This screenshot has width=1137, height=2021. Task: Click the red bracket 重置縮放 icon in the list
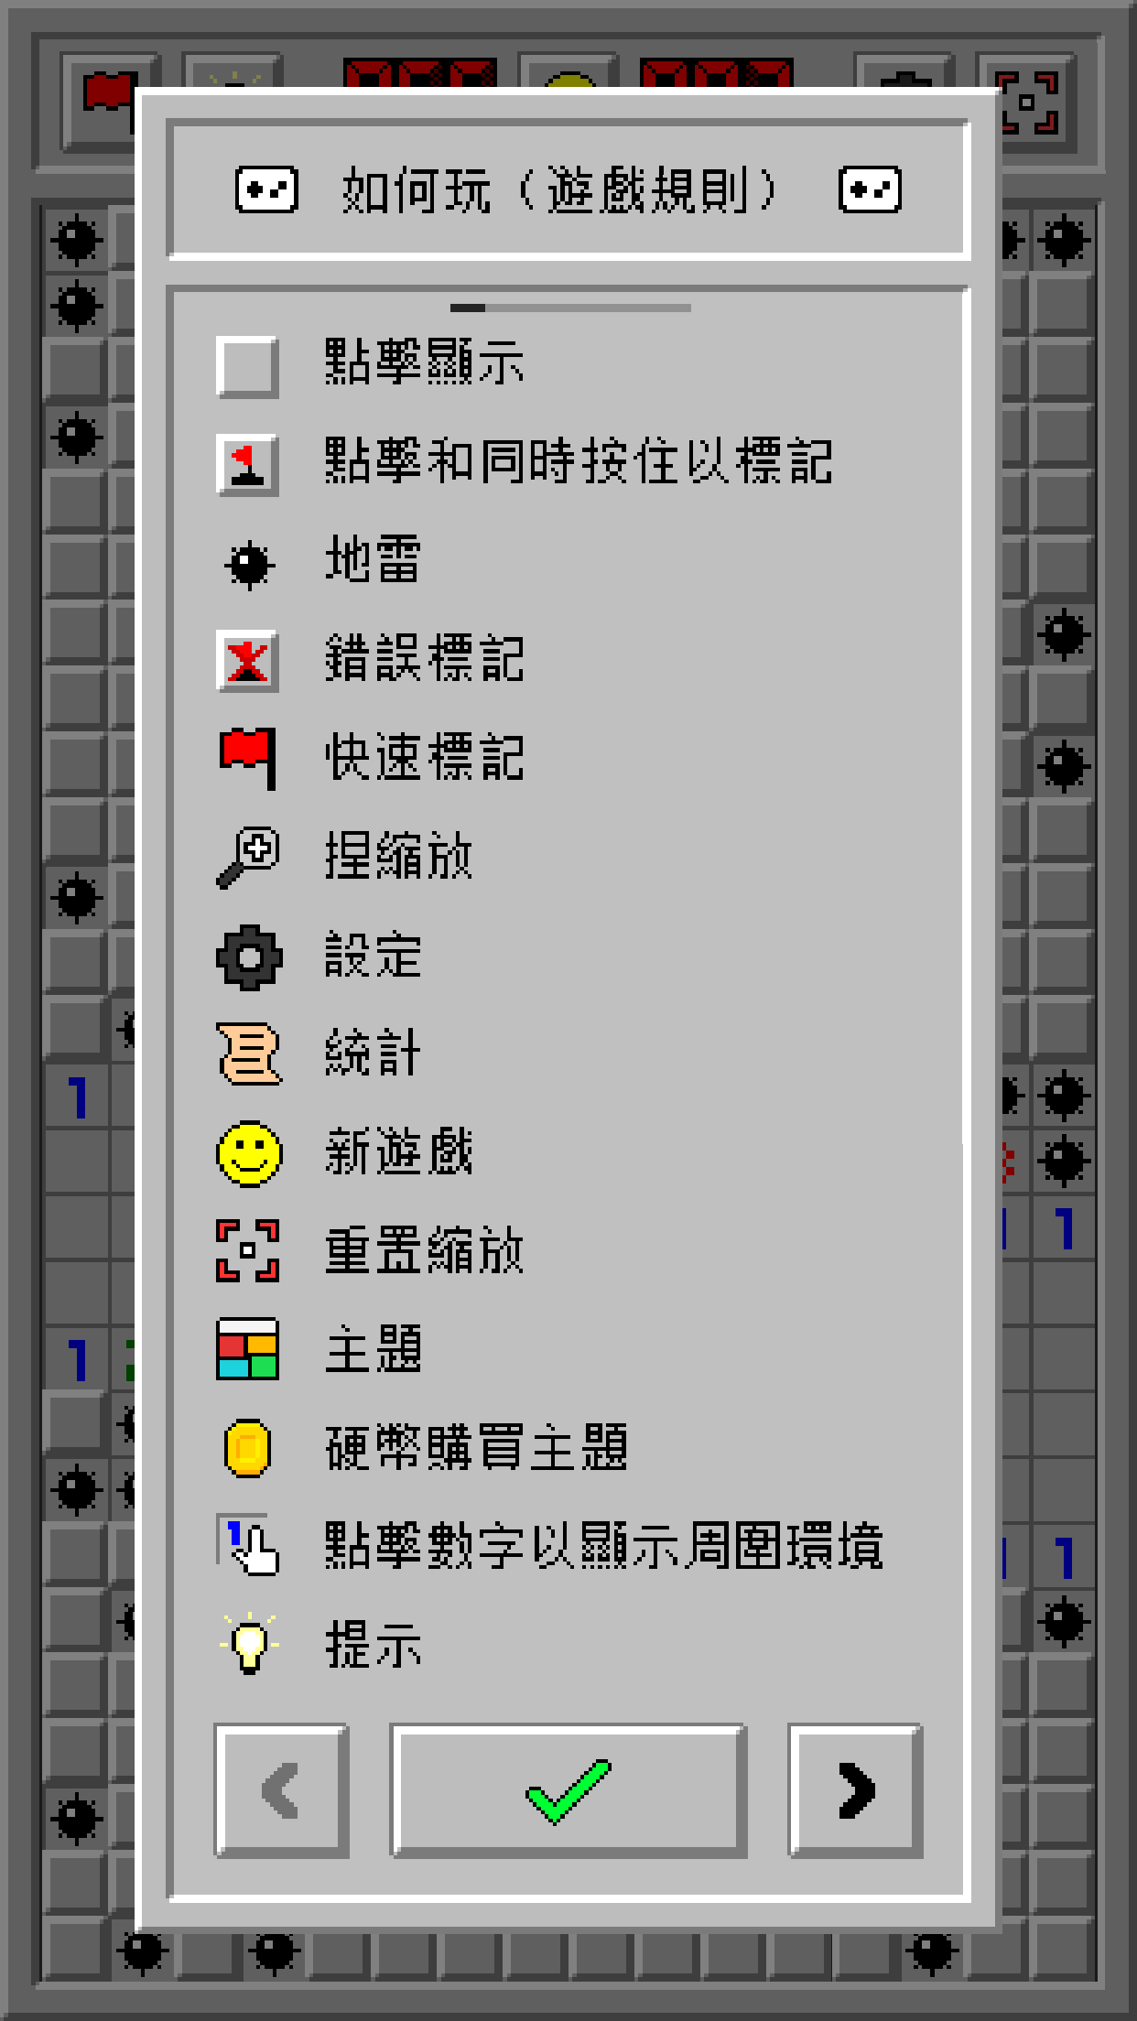coord(247,1250)
